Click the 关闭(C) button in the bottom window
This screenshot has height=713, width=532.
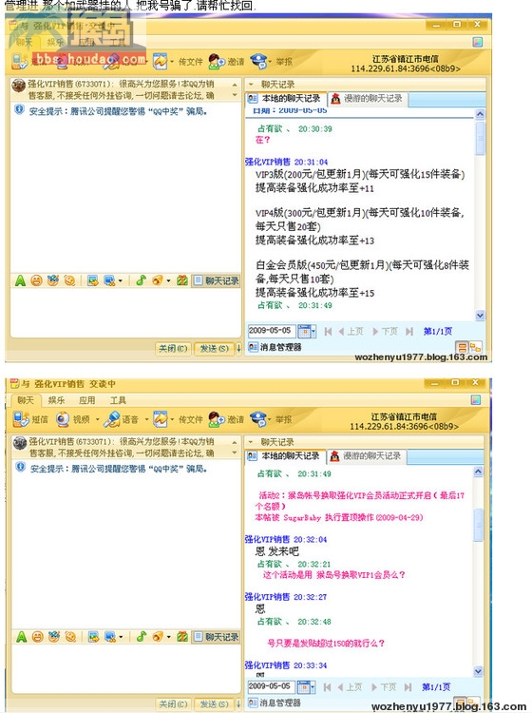[173, 703]
